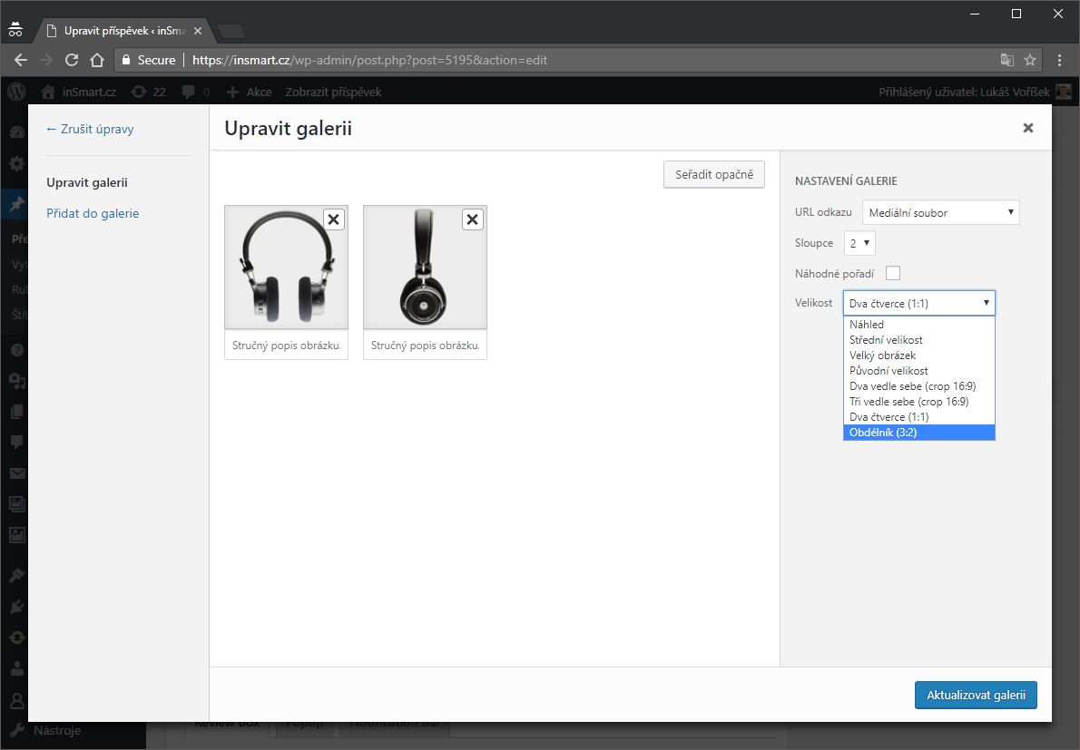Click the browser home icon
The height and width of the screenshot is (750, 1080).
(97, 61)
